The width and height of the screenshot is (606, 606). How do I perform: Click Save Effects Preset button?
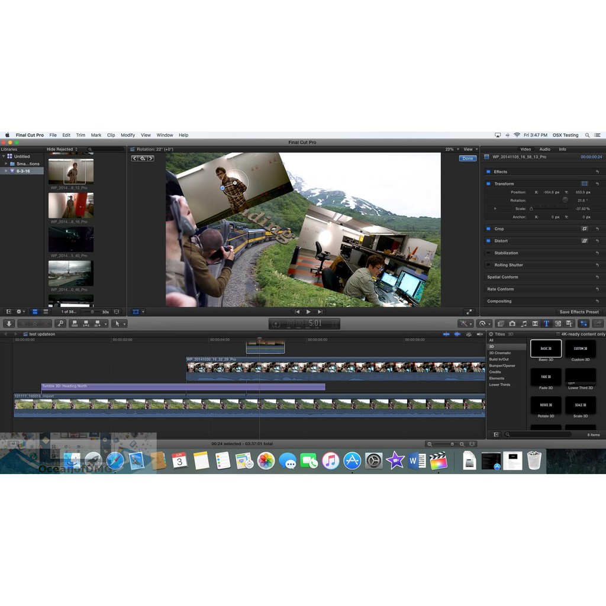coord(579,312)
